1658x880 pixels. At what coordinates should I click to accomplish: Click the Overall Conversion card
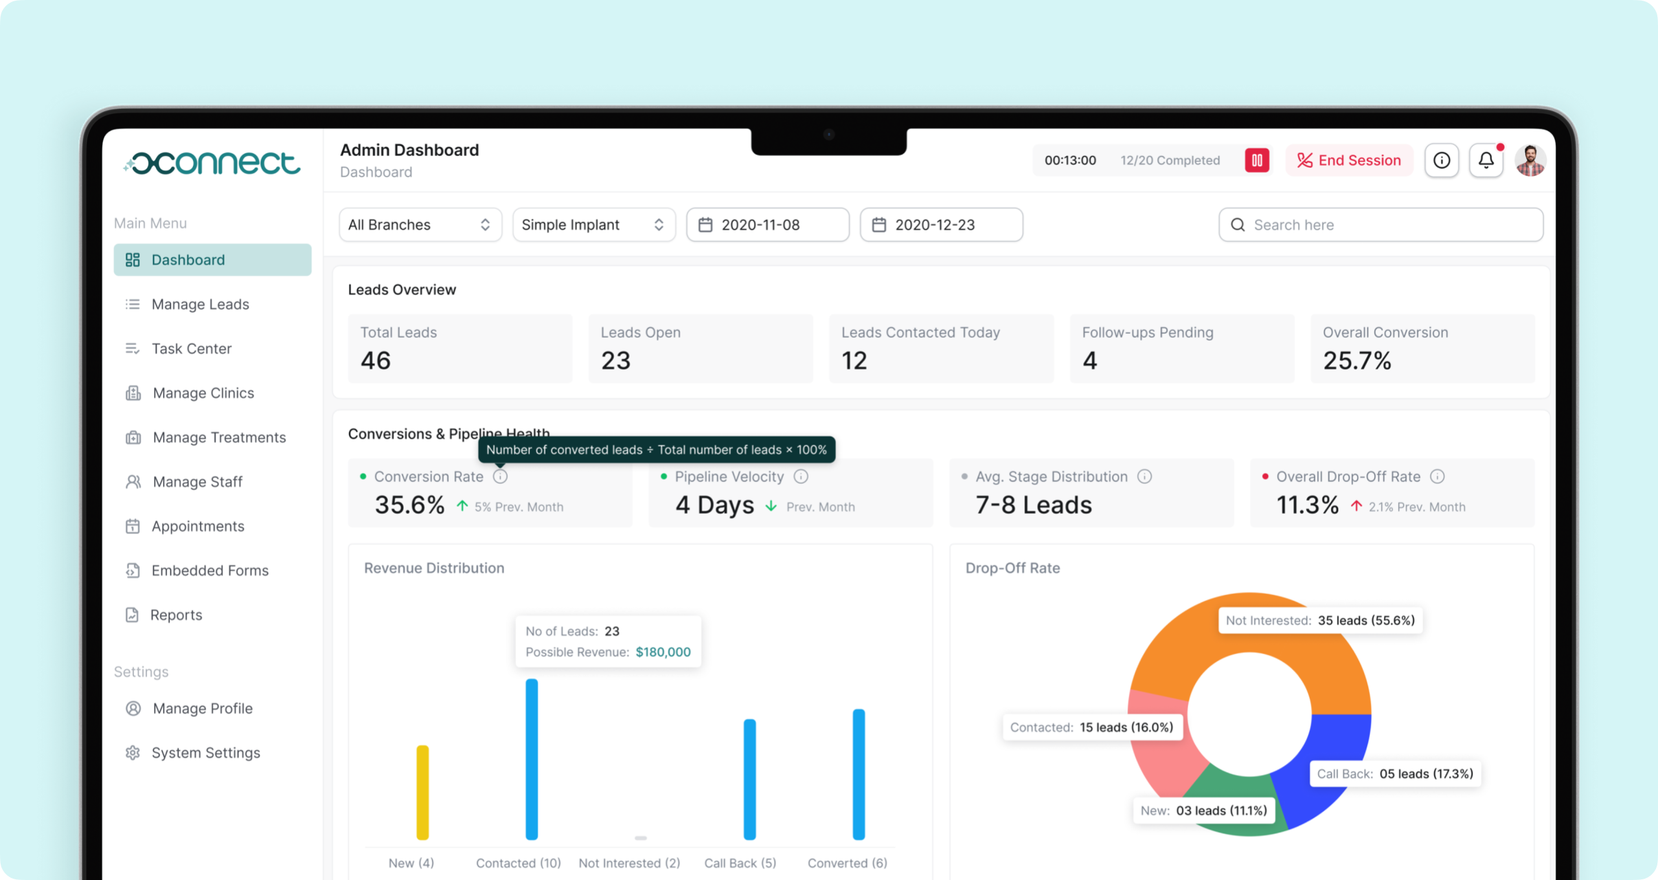[x=1423, y=349]
